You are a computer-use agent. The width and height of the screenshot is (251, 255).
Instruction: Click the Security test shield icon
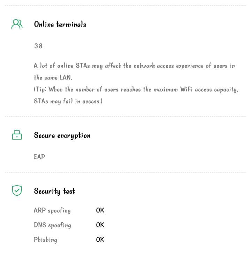[17, 190]
